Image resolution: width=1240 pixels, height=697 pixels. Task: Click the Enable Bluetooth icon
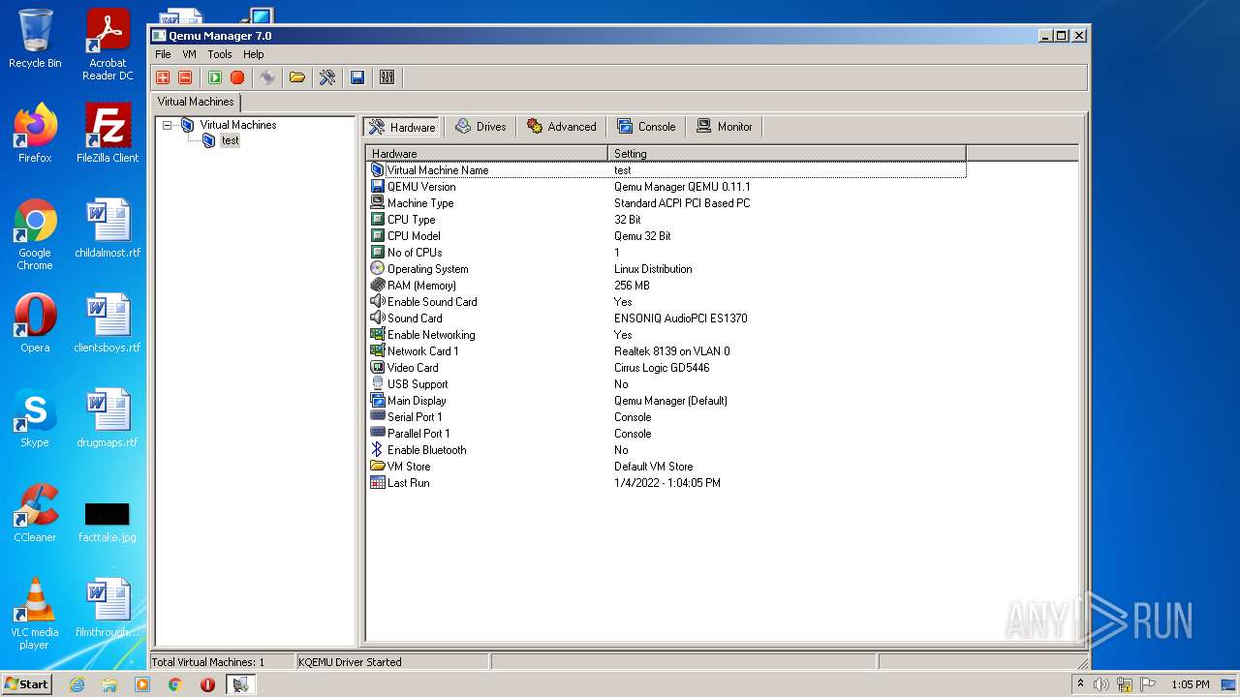(x=378, y=450)
